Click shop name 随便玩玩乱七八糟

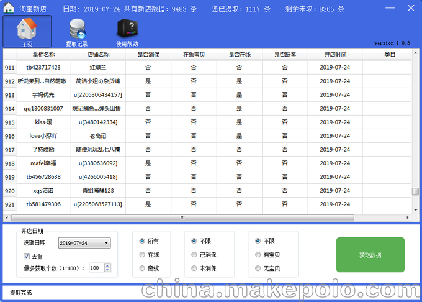coord(98,150)
